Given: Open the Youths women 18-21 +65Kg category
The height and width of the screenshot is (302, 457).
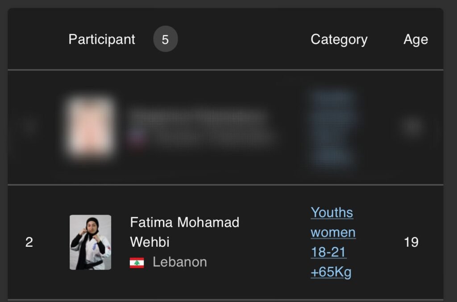Looking at the screenshot, I should [x=333, y=242].
